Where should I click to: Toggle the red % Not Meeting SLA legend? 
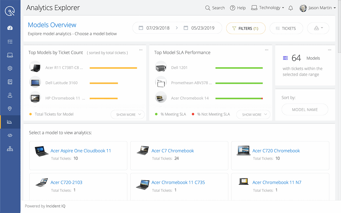[x=212, y=114]
